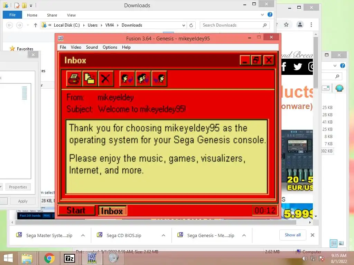Minimize the red Inbox window

(x=245, y=60)
